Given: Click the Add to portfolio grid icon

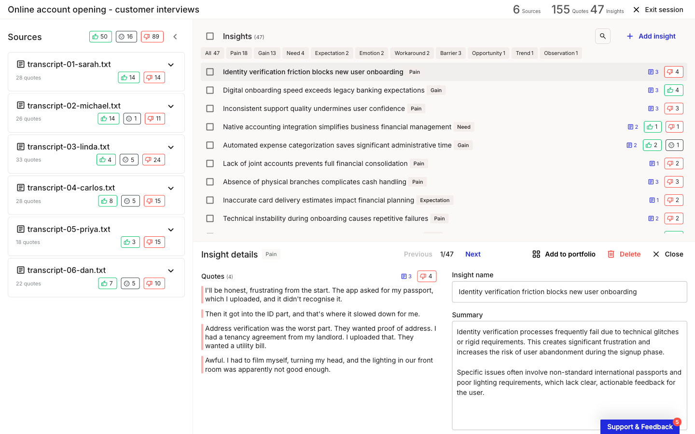Looking at the screenshot, I should pos(536,254).
